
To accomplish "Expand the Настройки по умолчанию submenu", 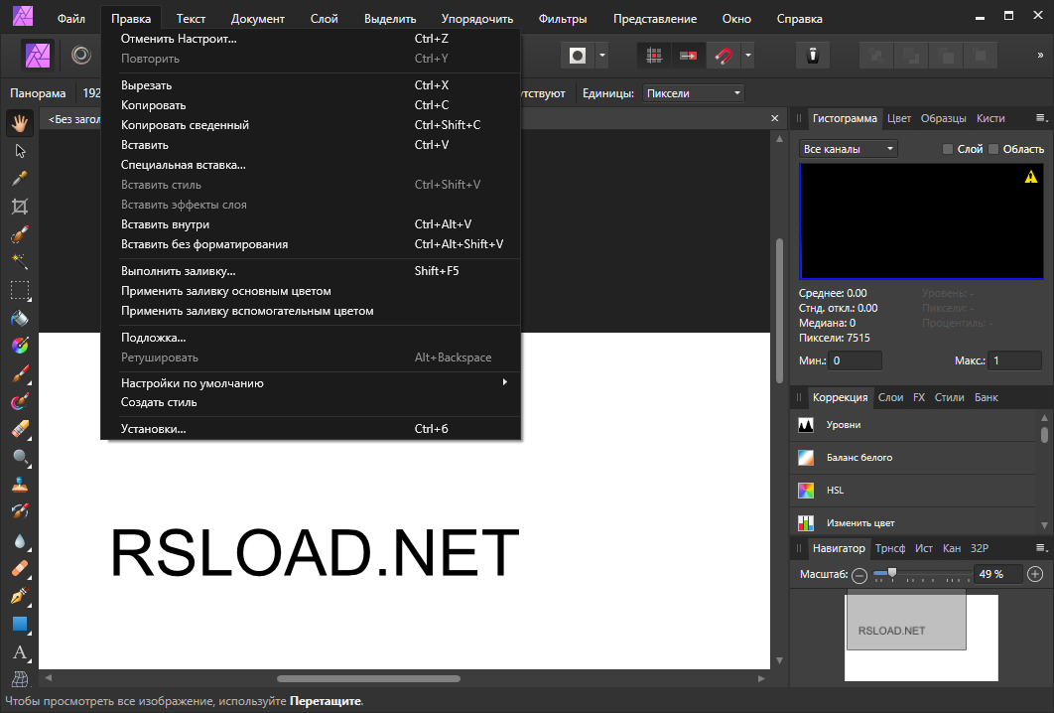I will click(311, 382).
